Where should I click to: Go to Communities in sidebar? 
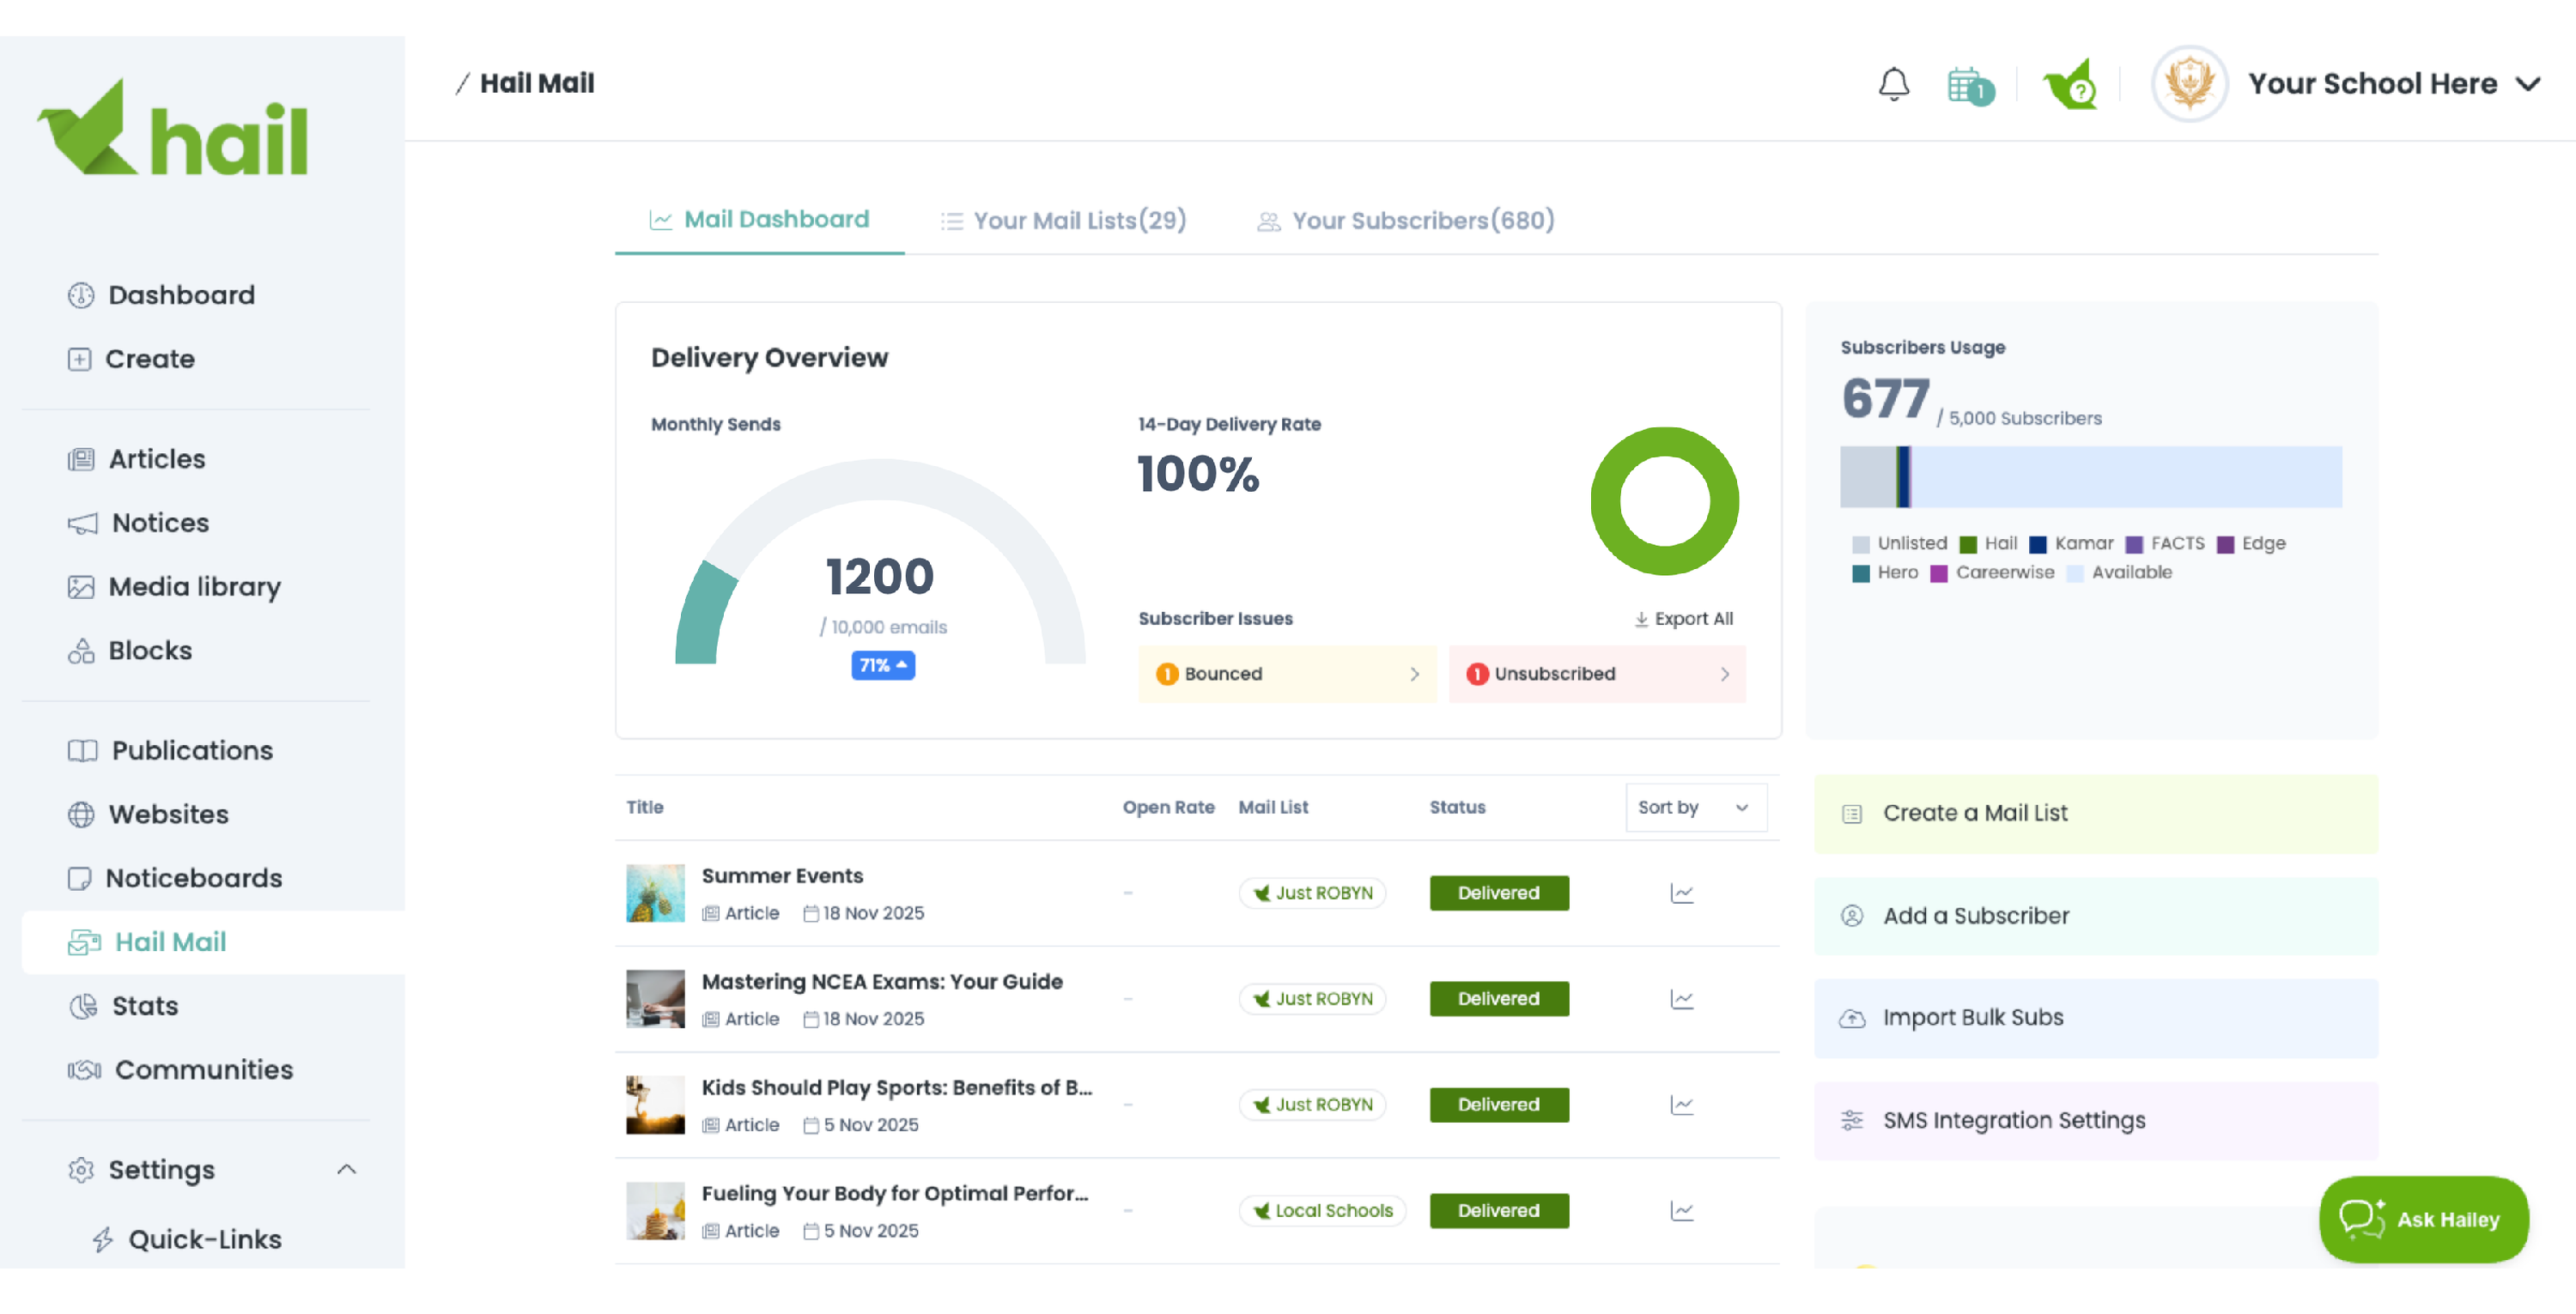203,1069
